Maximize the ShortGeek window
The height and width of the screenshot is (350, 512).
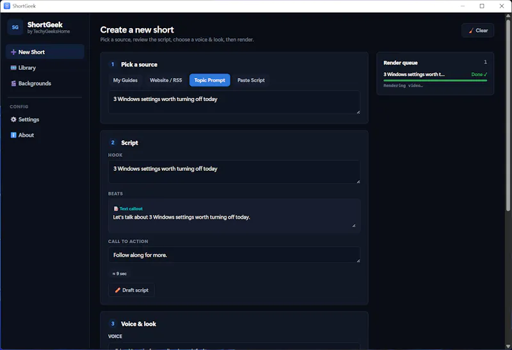(x=482, y=6)
